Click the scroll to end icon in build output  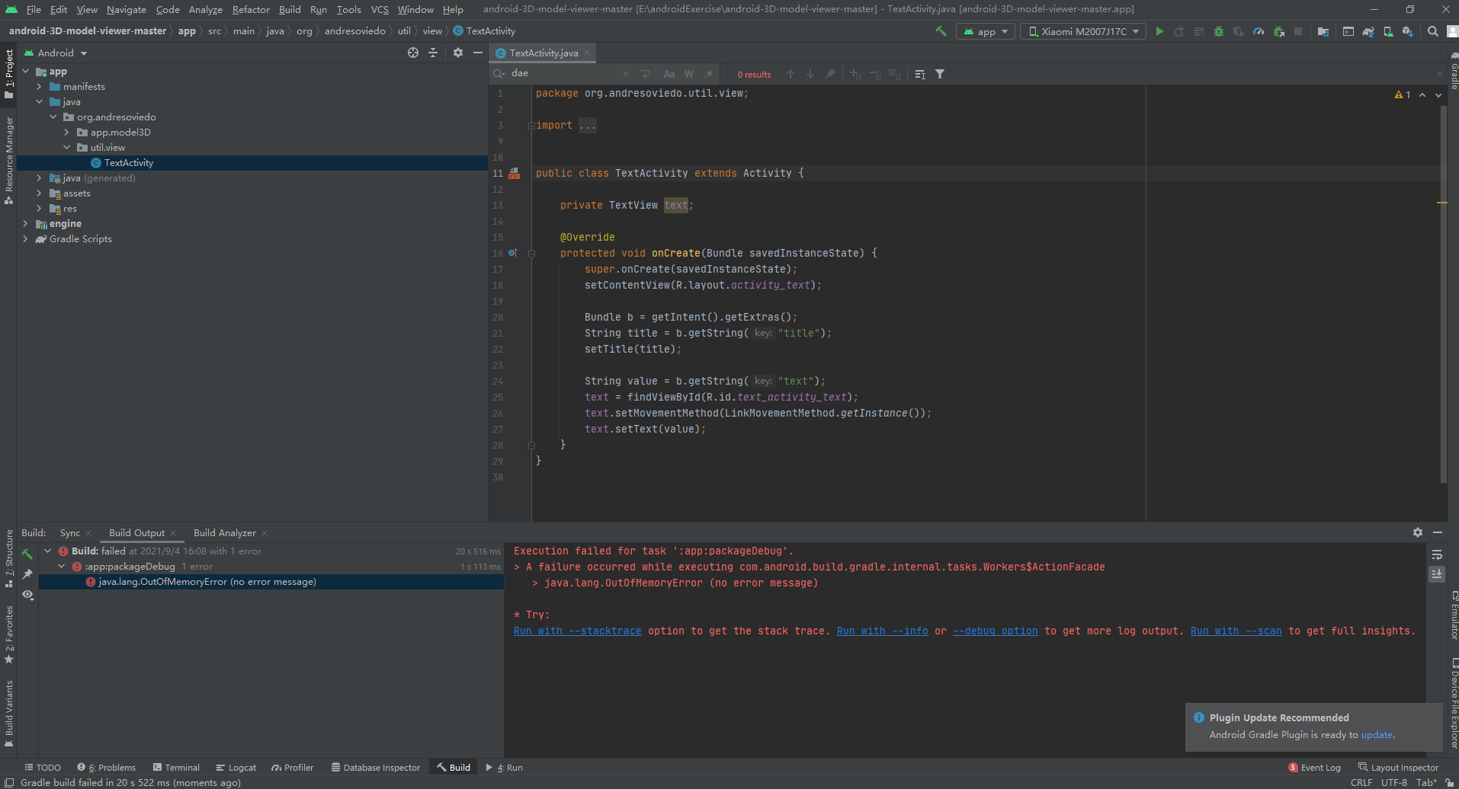coord(1437,574)
